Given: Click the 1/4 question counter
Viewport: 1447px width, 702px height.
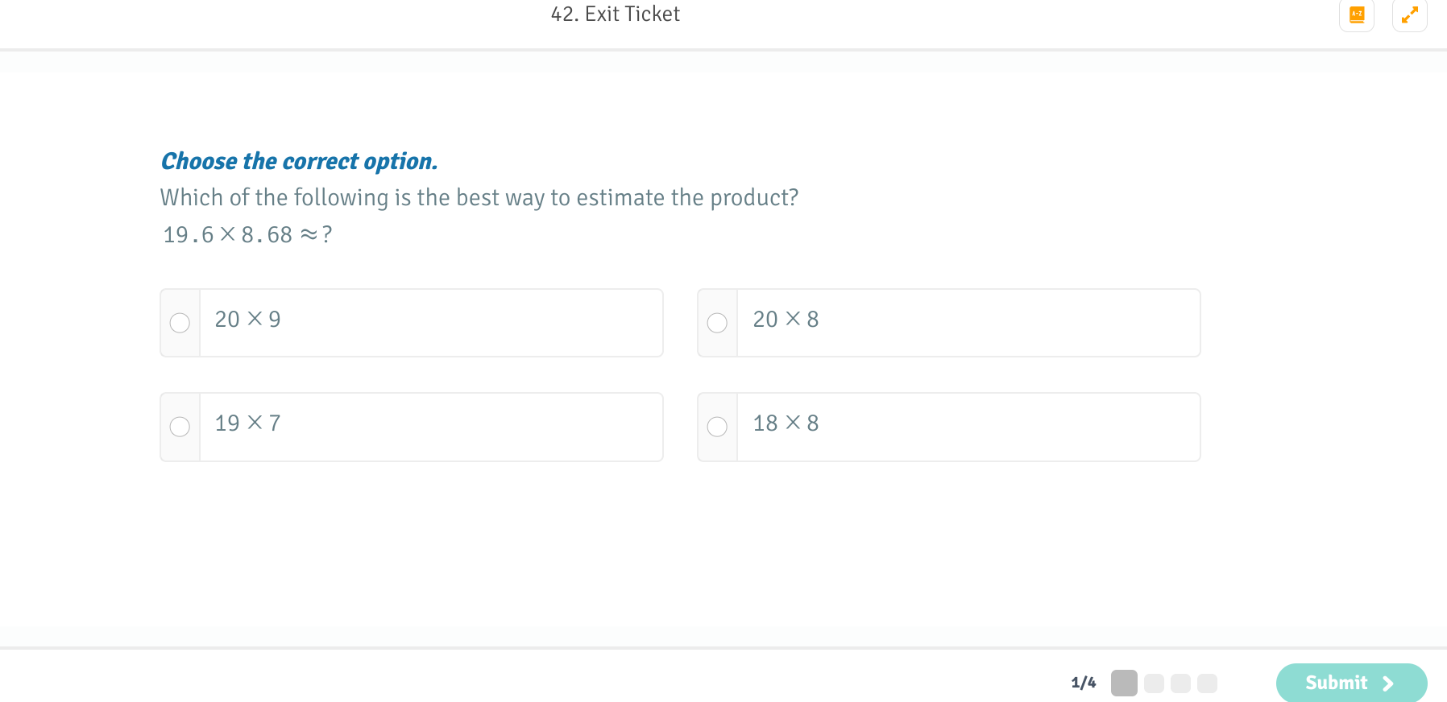Looking at the screenshot, I should 1083,683.
